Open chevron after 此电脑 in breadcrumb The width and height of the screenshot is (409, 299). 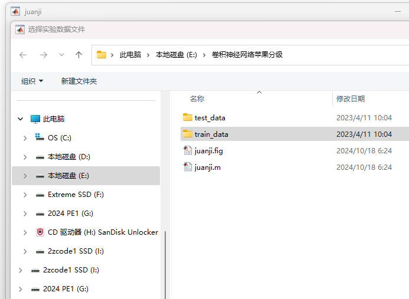148,55
